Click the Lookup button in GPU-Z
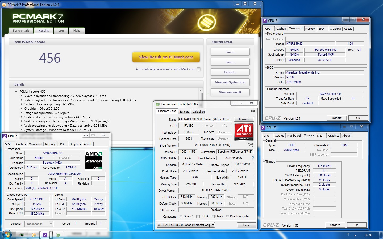This screenshot has width=383, height=239. click(244, 119)
